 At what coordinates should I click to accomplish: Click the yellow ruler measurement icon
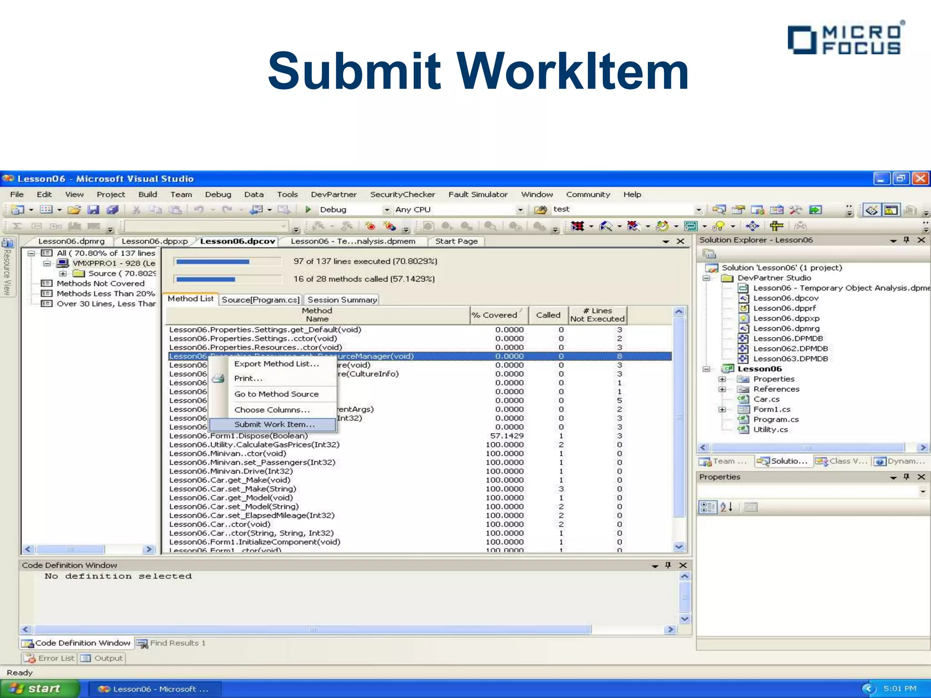coord(776,226)
